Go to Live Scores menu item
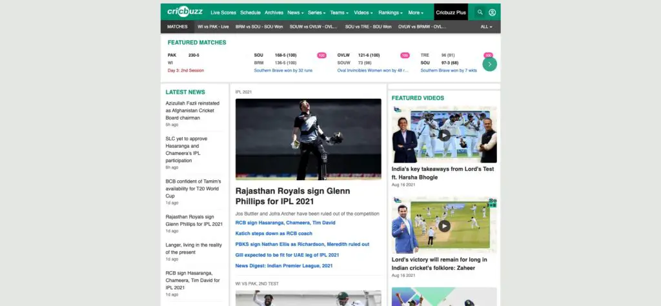661x306 pixels. click(x=223, y=13)
